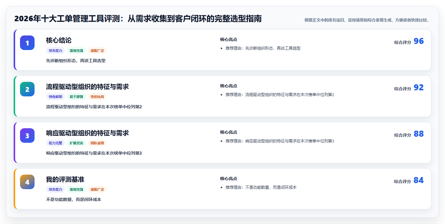This screenshot has width=445, height=224.
Task: Click the rank 3 number badge
Action: click(27, 135)
